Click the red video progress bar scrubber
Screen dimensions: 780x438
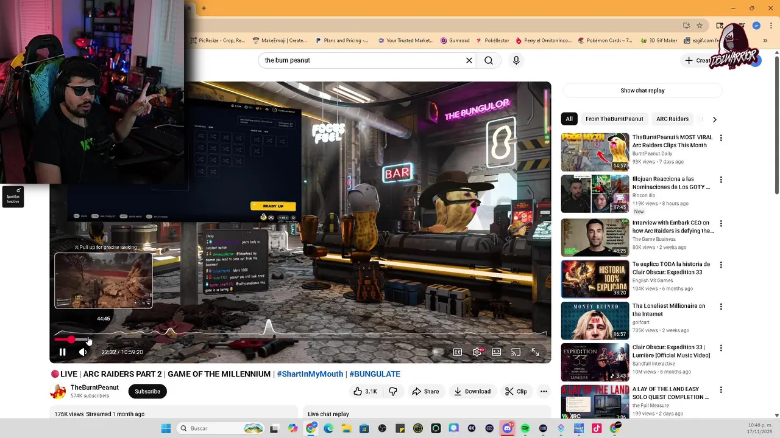pyautogui.click(x=71, y=339)
